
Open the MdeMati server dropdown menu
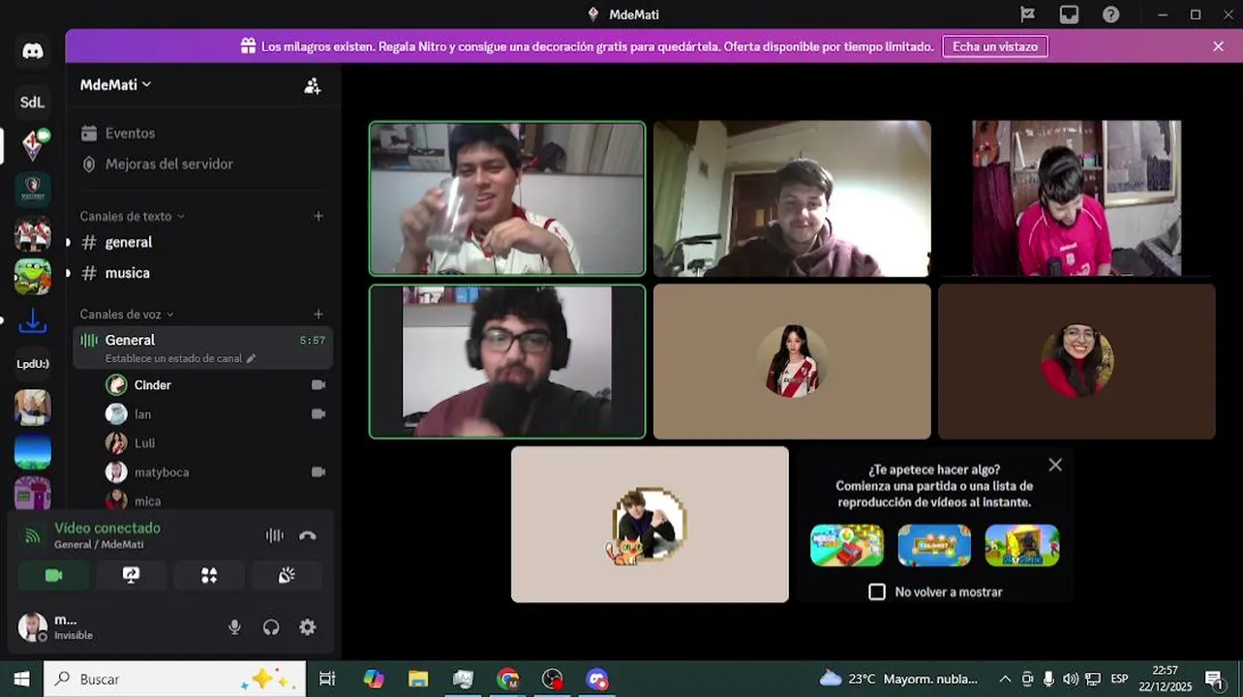[x=116, y=84]
